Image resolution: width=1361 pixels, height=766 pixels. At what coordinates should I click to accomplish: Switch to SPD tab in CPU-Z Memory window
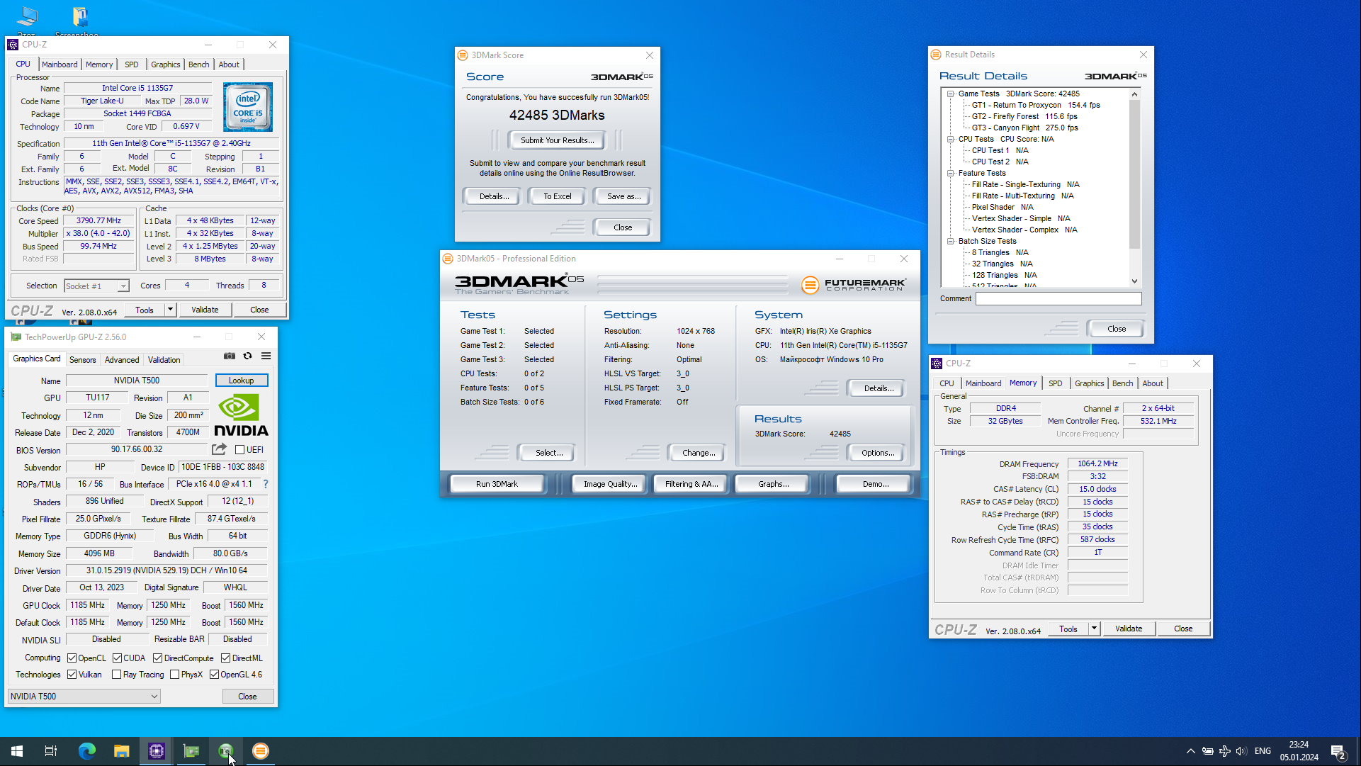click(1055, 383)
